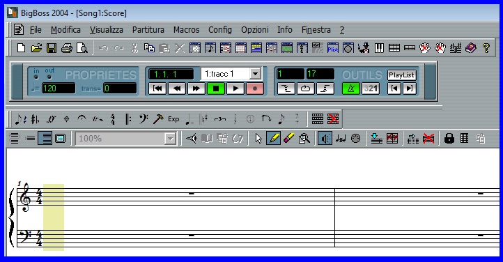The image size is (503, 262).
Task: Toggle the loop cycle button
Action: 305,88
